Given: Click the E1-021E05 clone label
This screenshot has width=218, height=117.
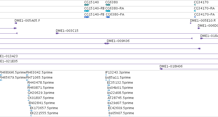Looking at the screenshot, I should (x=9, y=61).
